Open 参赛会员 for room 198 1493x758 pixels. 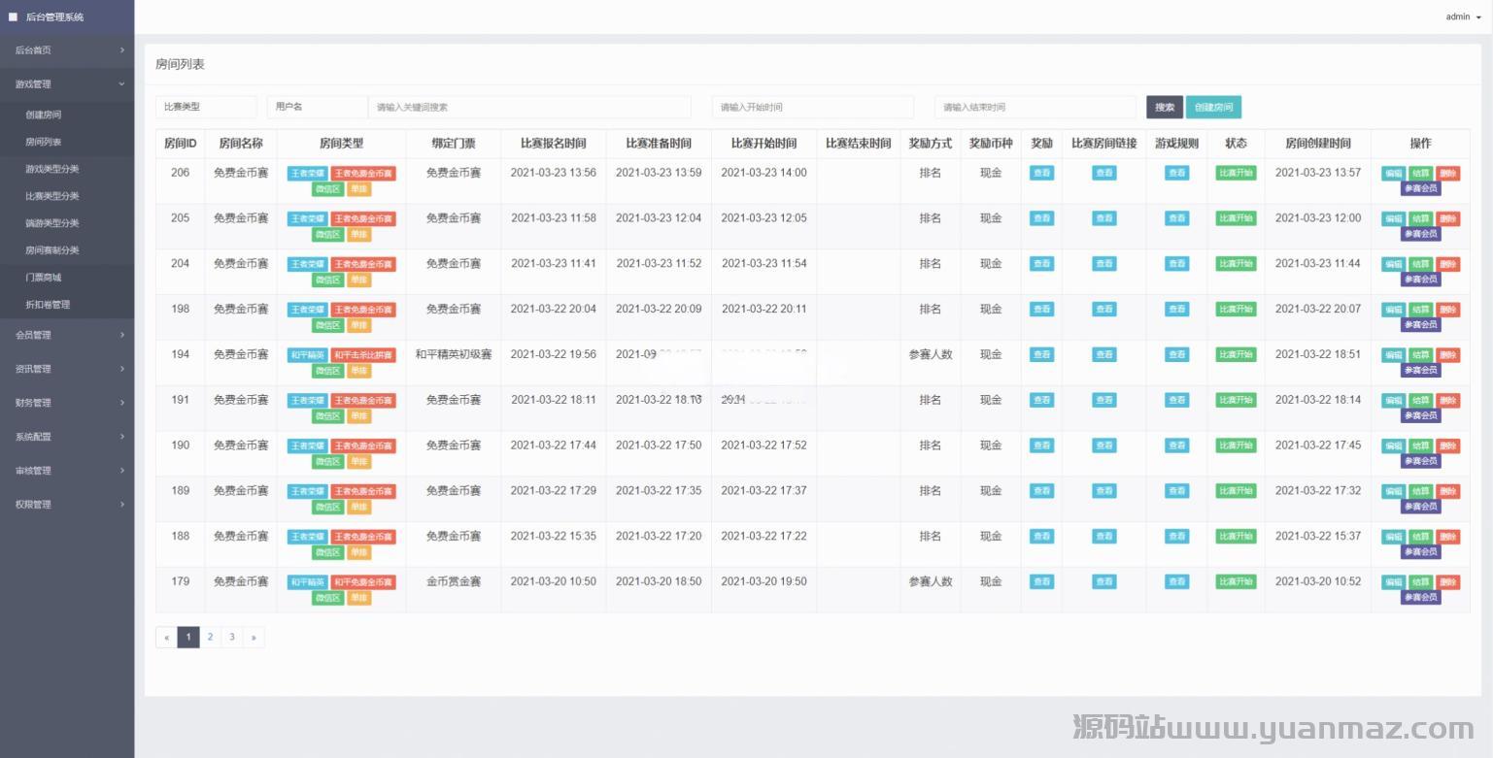coord(1420,325)
